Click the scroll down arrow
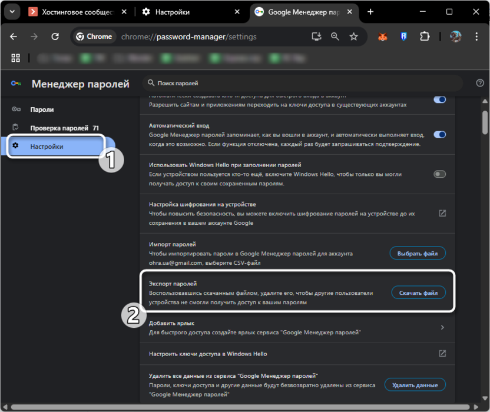 [485, 398]
